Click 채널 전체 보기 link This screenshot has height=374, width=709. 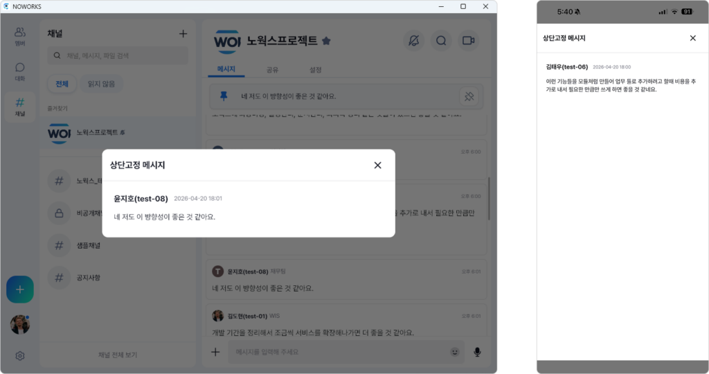tap(118, 355)
